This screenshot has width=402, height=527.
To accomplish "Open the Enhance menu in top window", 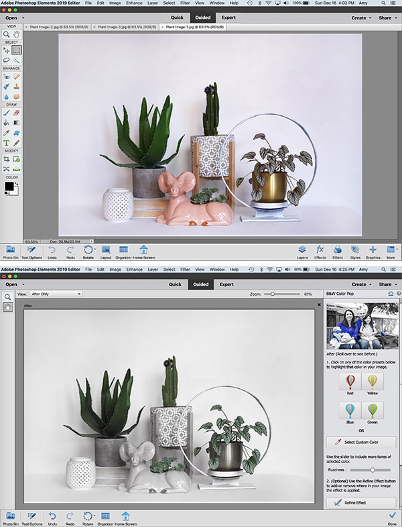I will tap(134, 3).
